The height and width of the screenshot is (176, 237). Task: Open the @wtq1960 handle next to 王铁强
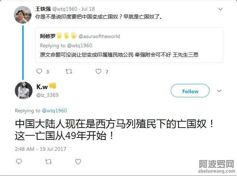pyautogui.click(x=65, y=9)
